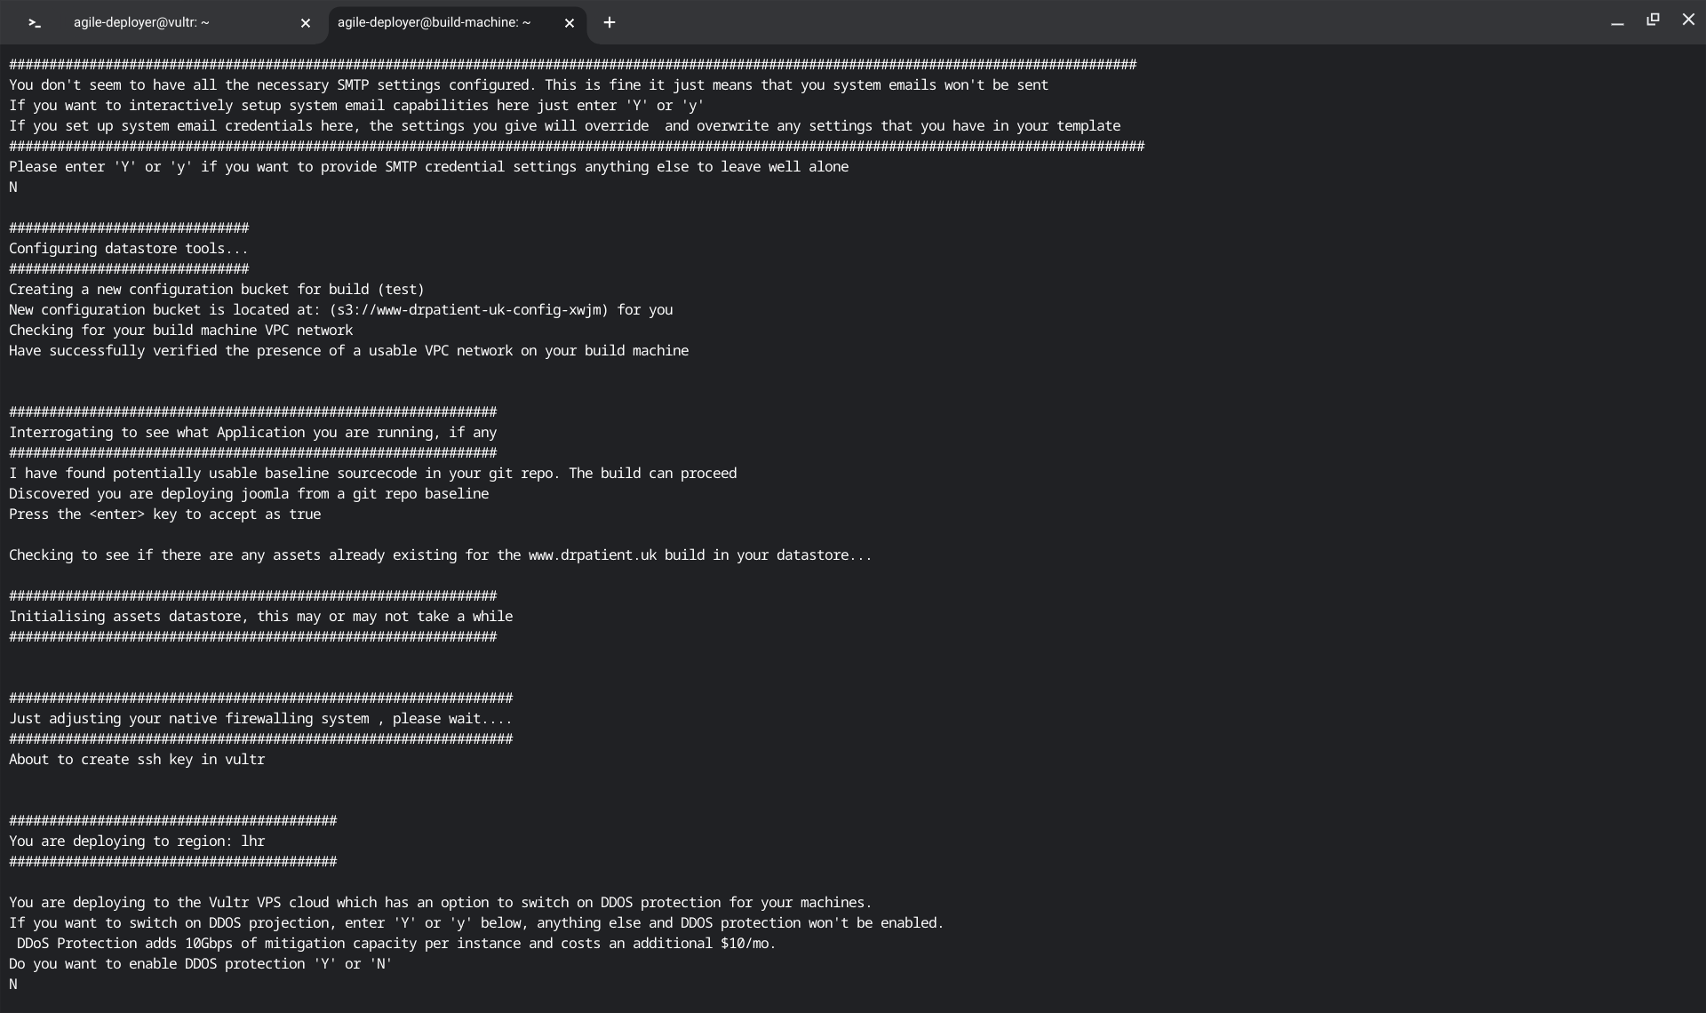Viewport: 1706px width, 1013px height.
Task: Open a new terminal tab
Action: [x=610, y=23]
